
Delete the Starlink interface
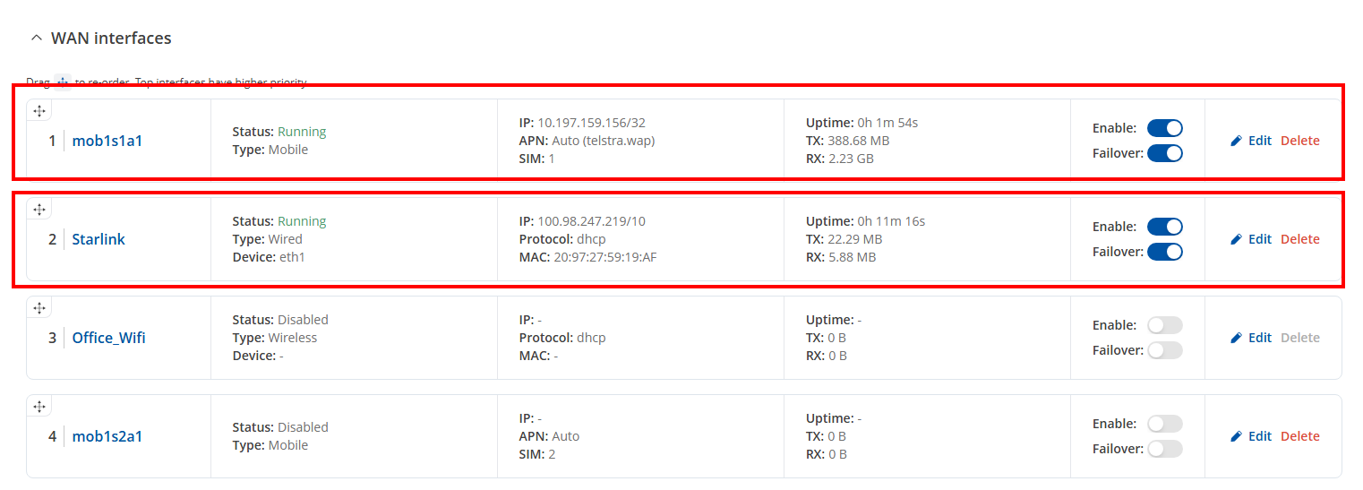point(1299,239)
